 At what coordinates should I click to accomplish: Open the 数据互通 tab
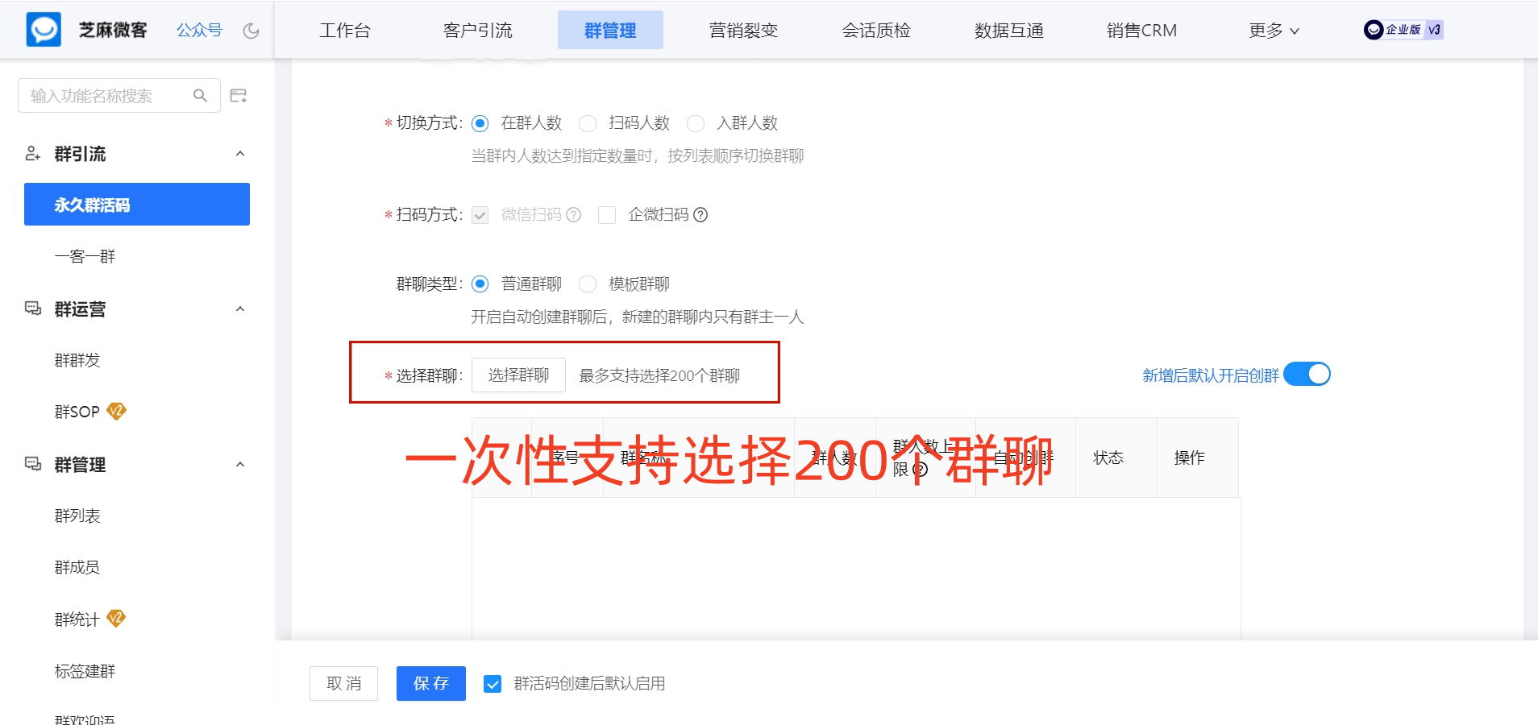coord(1009,31)
